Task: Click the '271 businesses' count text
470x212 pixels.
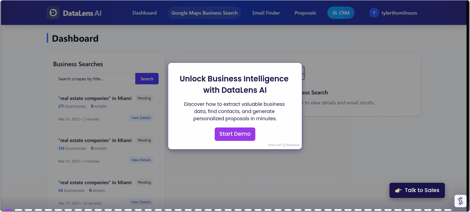Action: (x=72, y=106)
